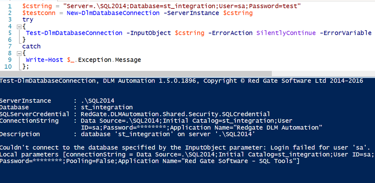Click the SQLServerCredential row in console output
The width and height of the screenshot is (375, 183).
135,114
